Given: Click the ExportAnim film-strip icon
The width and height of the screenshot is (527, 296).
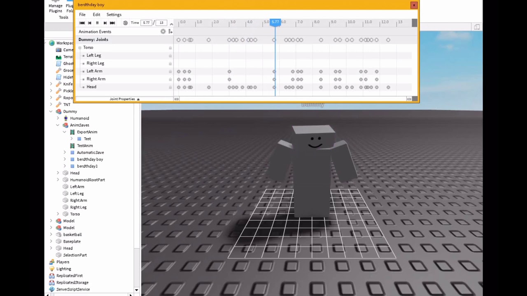Looking at the screenshot, I should (72, 132).
